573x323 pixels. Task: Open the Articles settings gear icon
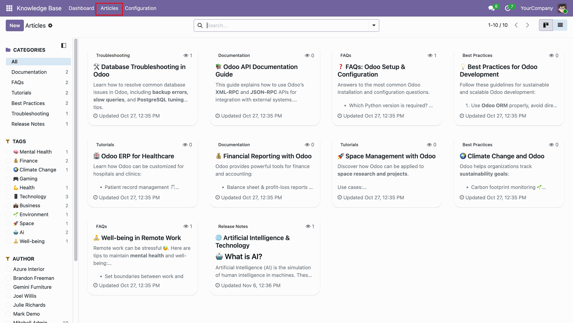point(50,26)
